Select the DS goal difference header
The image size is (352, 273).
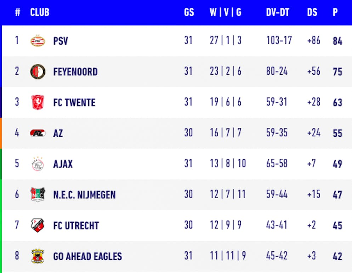(x=312, y=12)
